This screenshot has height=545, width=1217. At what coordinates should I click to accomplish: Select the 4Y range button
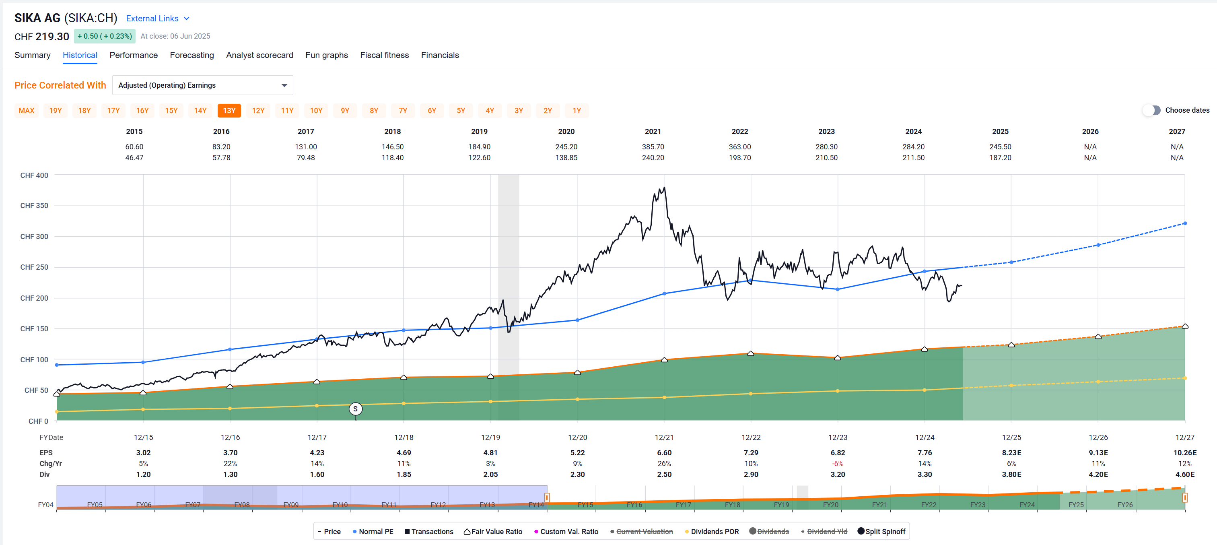coord(490,111)
